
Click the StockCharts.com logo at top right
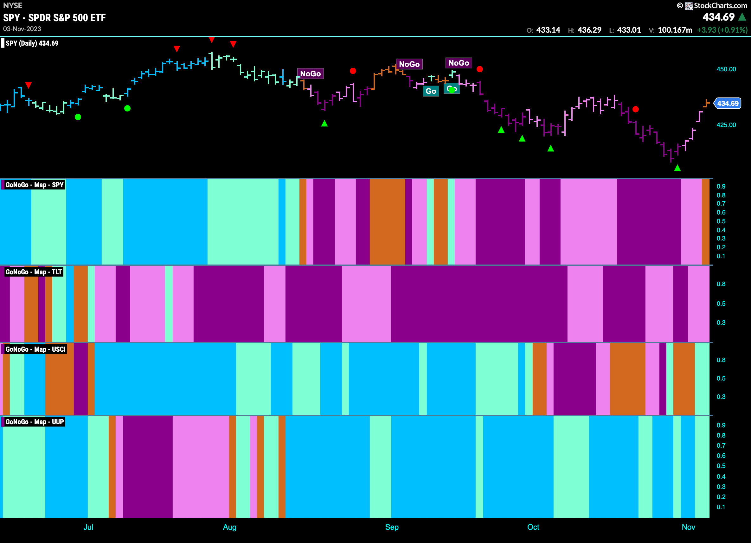[x=712, y=6]
